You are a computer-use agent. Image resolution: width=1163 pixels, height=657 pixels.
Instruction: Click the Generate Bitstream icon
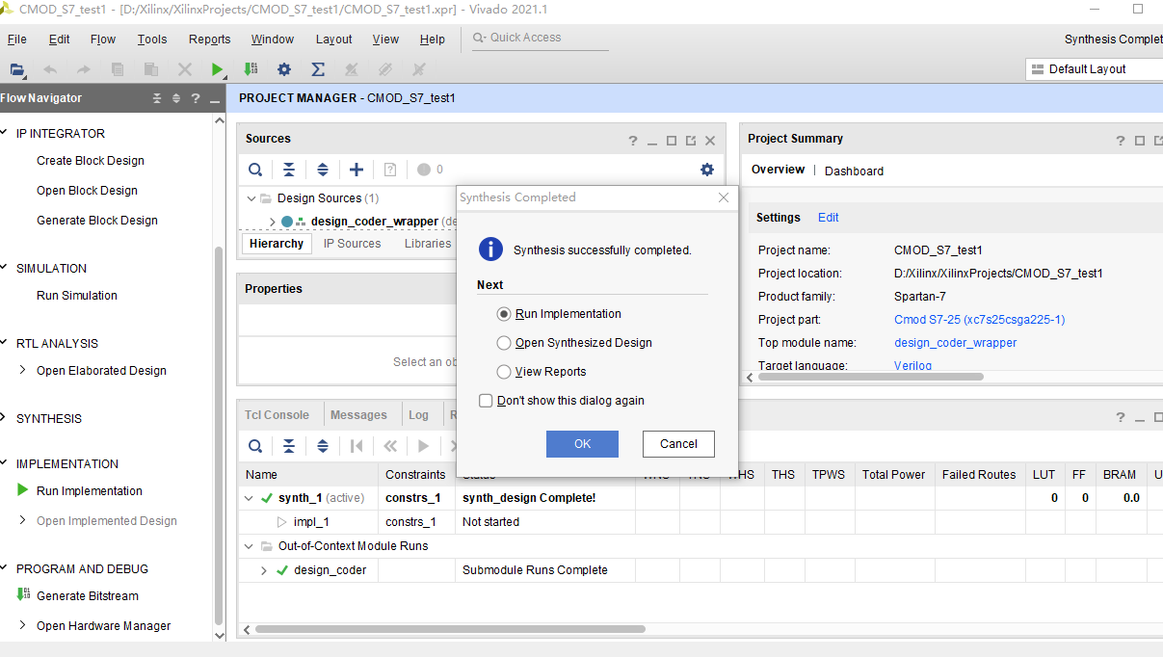pos(23,595)
